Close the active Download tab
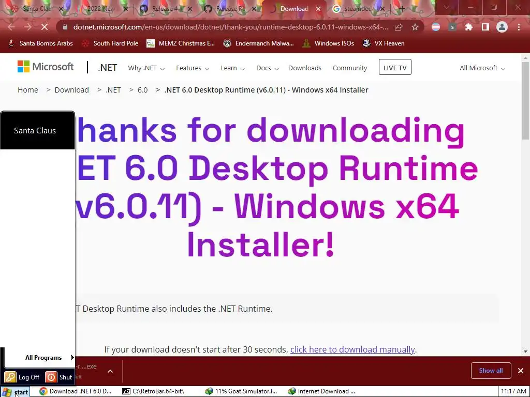 [318, 9]
